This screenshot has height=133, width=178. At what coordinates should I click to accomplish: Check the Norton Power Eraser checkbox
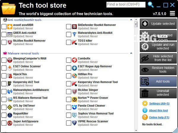69,99
